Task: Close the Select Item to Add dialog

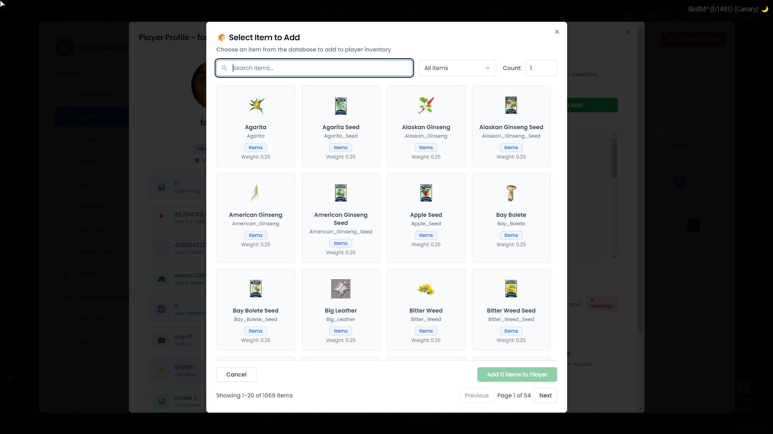Action: click(x=557, y=32)
